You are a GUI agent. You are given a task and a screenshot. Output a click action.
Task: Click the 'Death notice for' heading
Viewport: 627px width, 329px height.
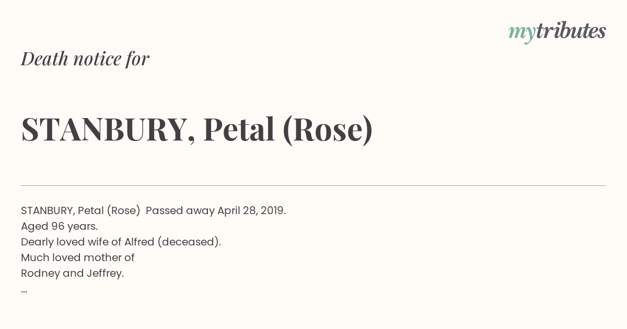click(85, 58)
